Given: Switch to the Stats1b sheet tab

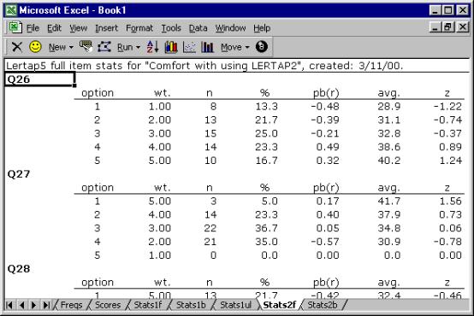Looking at the screenshot, I should click(191, 305).
